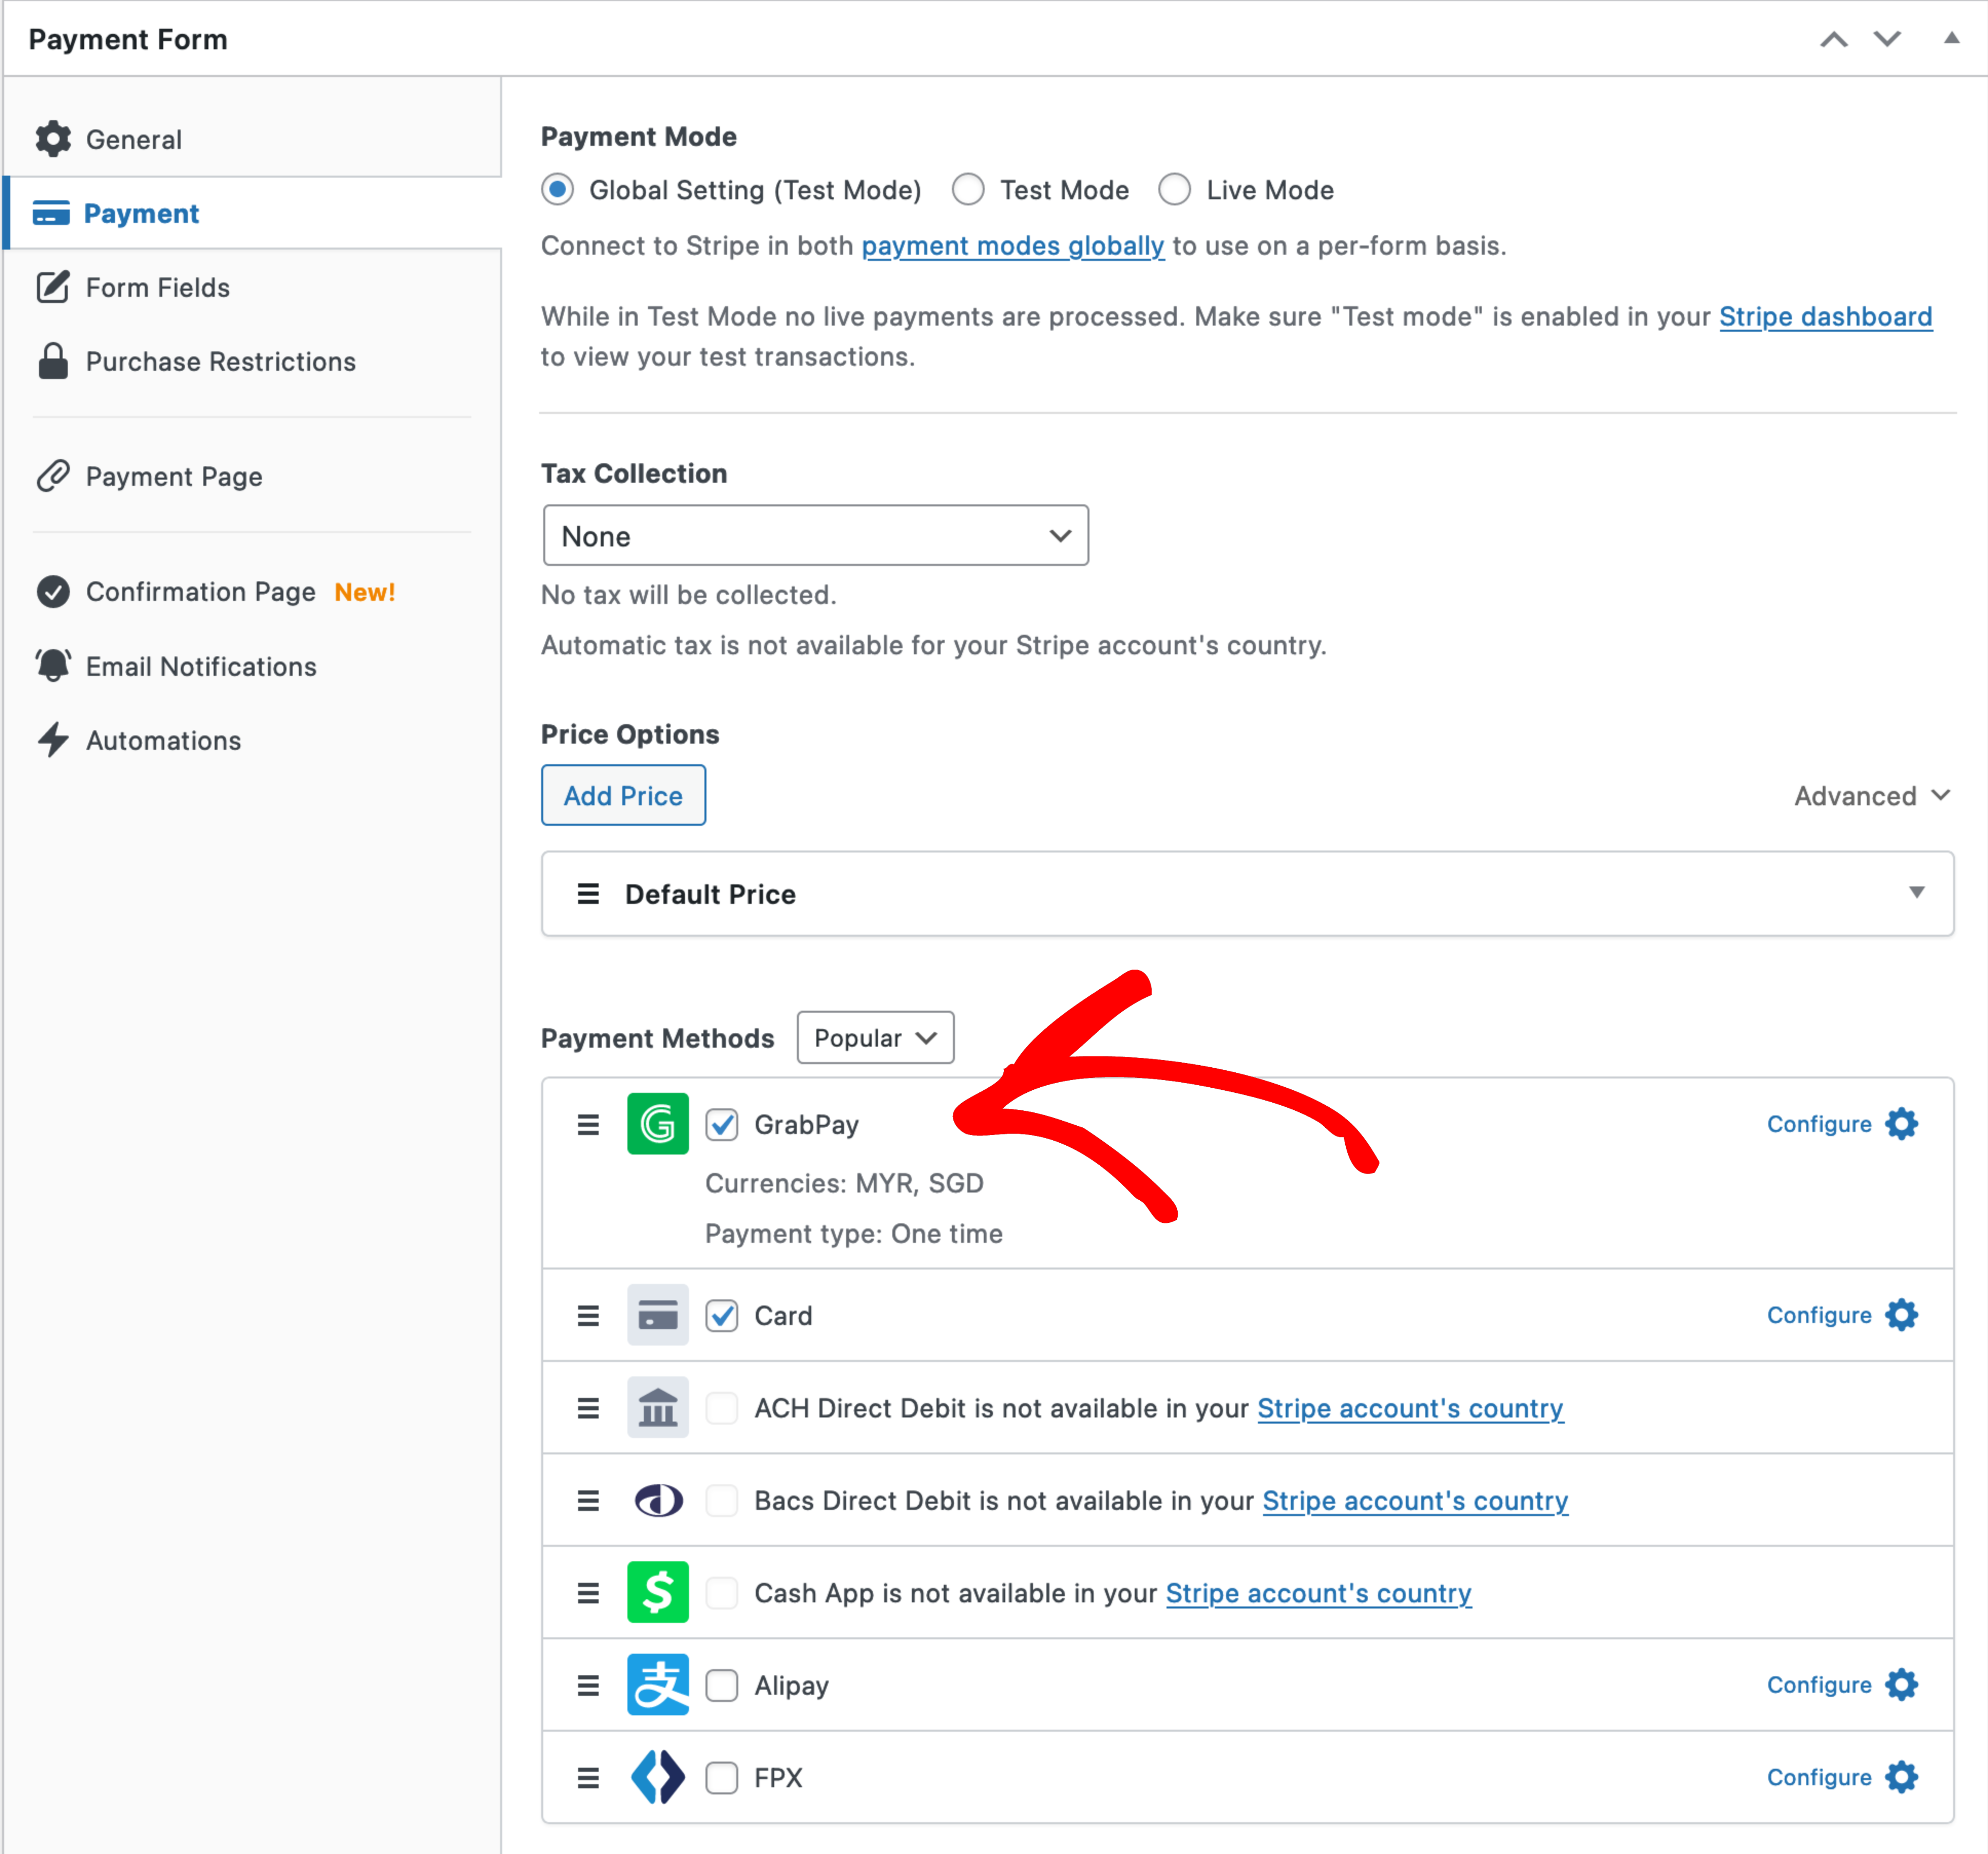Collapse the Payment Form panel with the triangle toggle
The height and width of the screenshot is (1854, 1988).
pos(1951,38)
